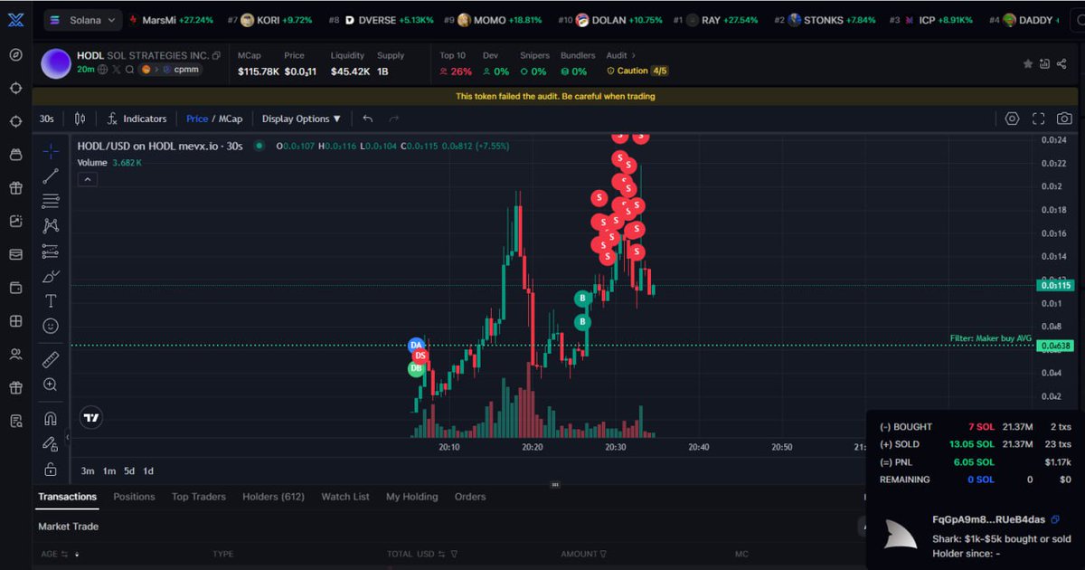The image size is (1085, 570).
Task: Open the My Holding tab
Action: (x=411, y=497)
